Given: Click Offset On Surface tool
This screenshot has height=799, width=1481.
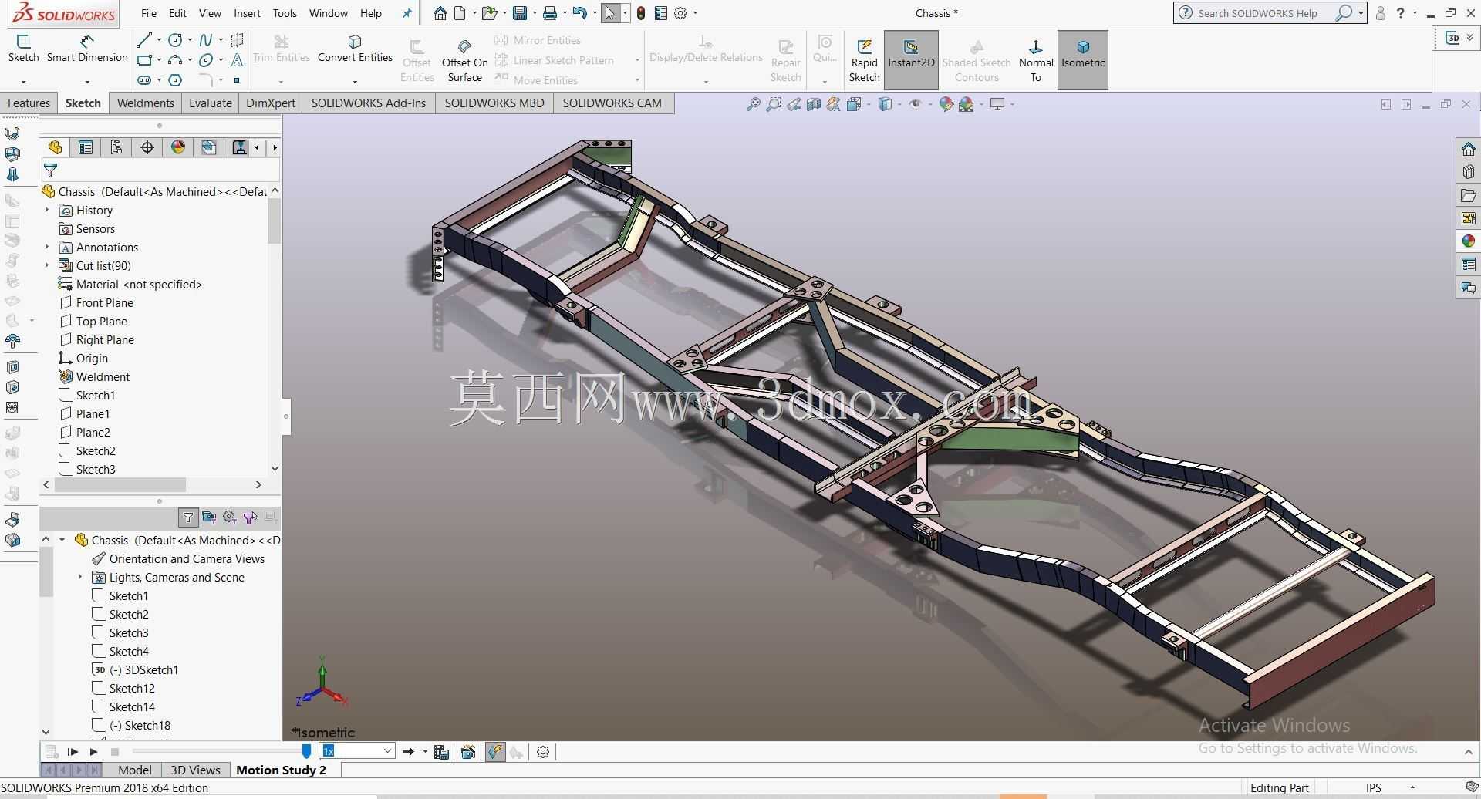Looking at the screenshot, I should click(x=464, y=60).
